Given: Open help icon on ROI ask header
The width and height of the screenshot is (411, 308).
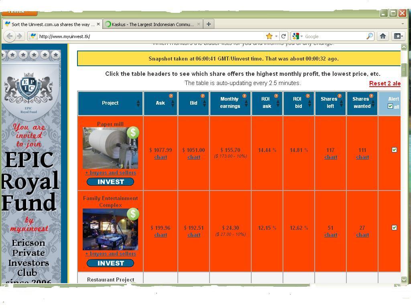Looking at the screenshot, I should (x=276, y=96).
